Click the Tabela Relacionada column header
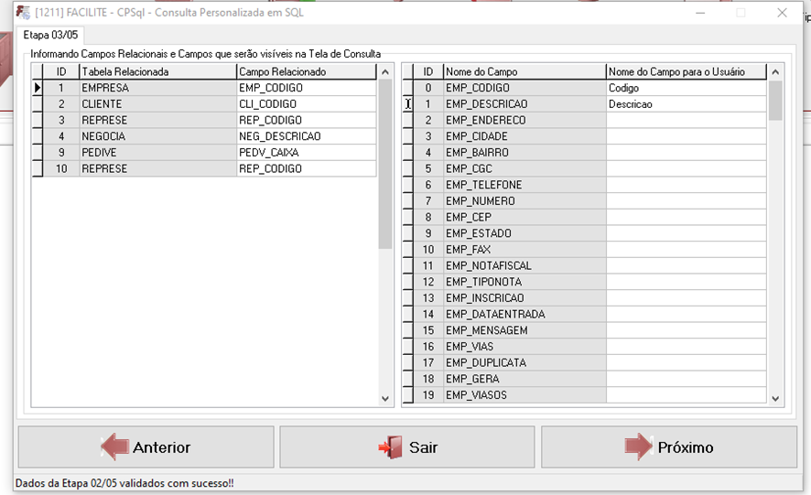The width and height of the screenshot is (811, 495). (157, 72)
